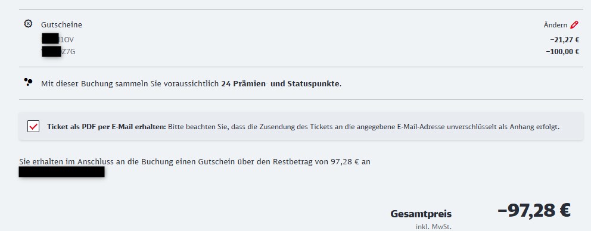
Task: Click the blacked-out prefix of first voucher
Action: pos(50,39)
